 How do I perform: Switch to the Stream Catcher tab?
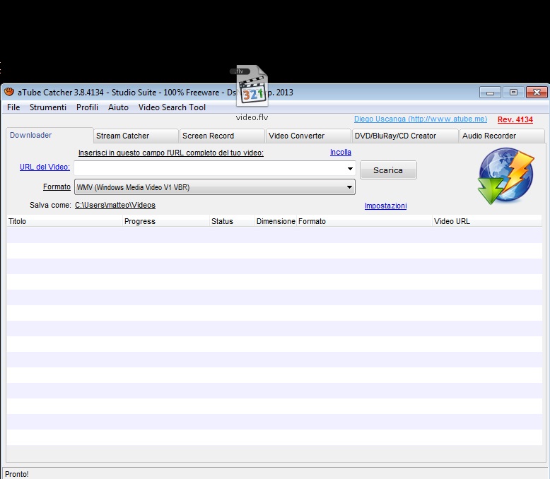point(136,136)
